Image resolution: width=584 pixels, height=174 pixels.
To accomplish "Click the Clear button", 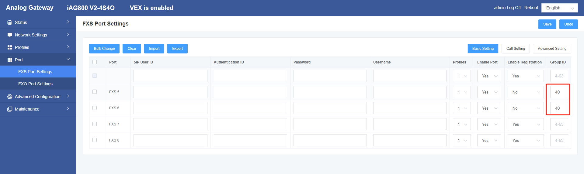I will (x=132, y=49).
